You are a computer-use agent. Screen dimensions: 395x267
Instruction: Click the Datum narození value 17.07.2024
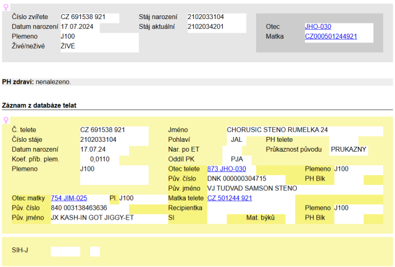coord(79,28)
